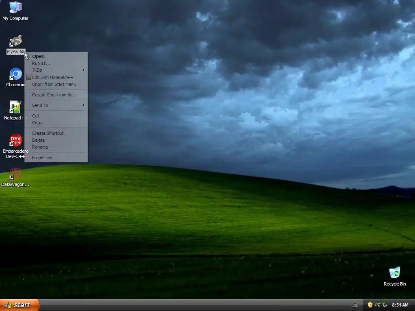Click the keyboard language bar icon in taskbar
This screenshot has height=311, width=415.
(355, 305)
